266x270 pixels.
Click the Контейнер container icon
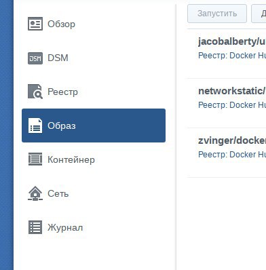point(35,159)
